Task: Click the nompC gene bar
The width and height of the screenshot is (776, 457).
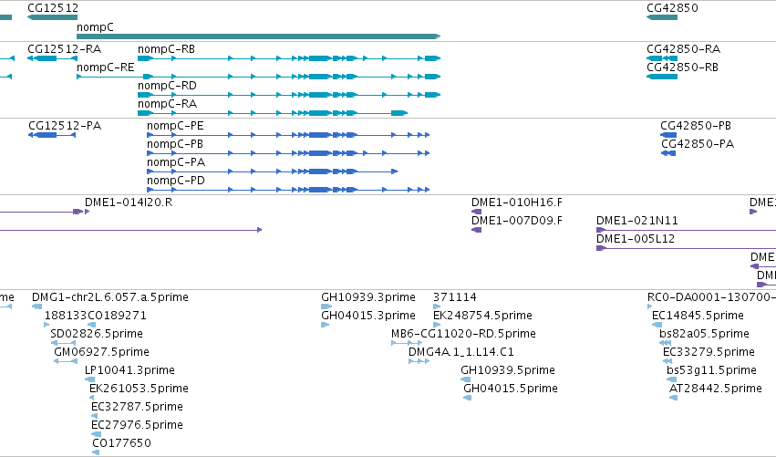Action: [258, 36]
